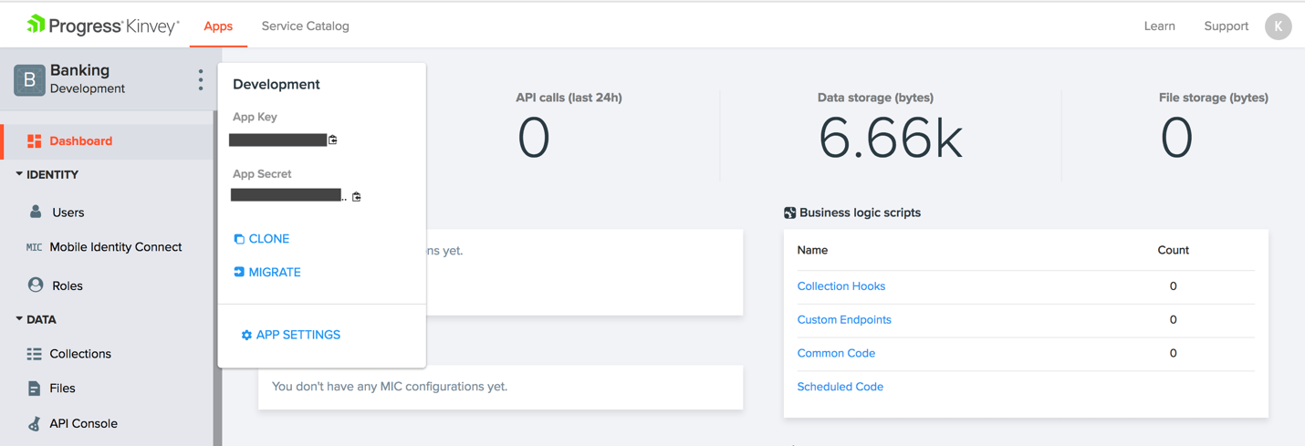
Task: Open Mobile Identity Connect
Action: point(115,247)
